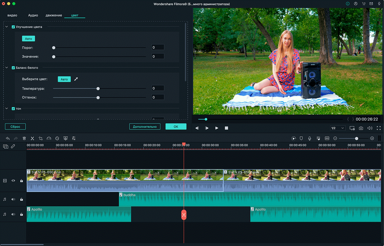Lock the video track
This screenshot has height=246, width=384.
coord(22,181)
